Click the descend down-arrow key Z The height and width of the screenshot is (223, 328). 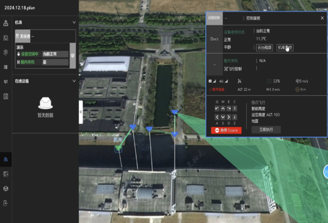[235, 117]
